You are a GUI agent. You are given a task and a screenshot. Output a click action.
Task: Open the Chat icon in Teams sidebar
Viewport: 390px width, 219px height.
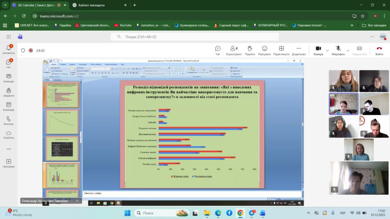(x=8, y=63)
